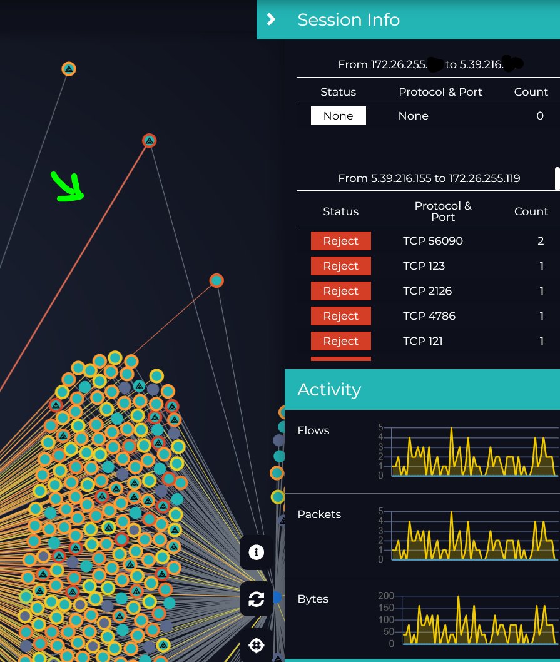
Task: Click the white None status badge
Action: pyautogui.click(x=339, y=116)
